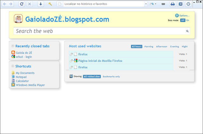Turn Boss mode Off
Screen dimensions: 203x134
[x=183, y=20]
